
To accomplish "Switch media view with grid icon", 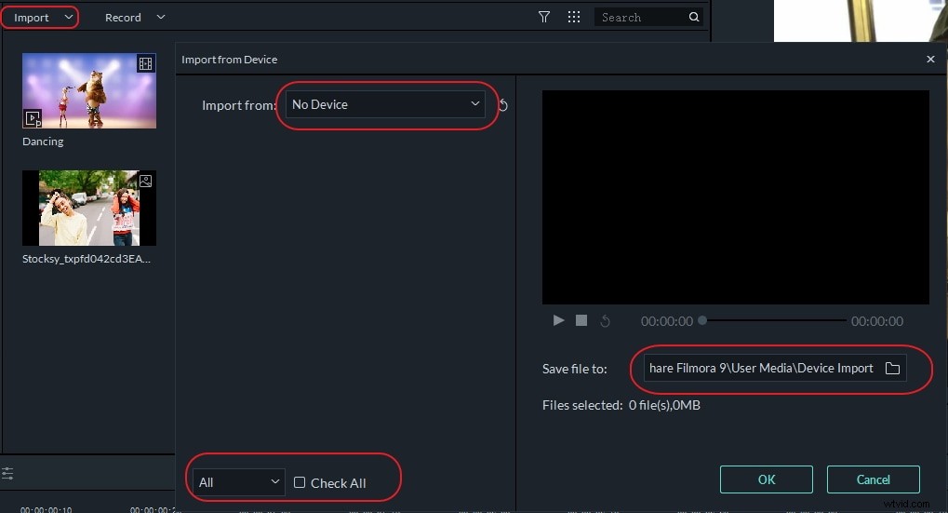I will (x=574, y=17).
